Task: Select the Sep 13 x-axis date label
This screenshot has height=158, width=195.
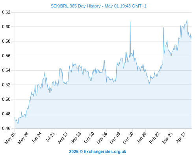Action: (x=76, y=138)
